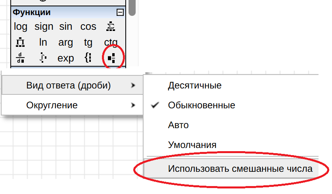
Task: Insert the system of equations brace
Action: point(88,58)
